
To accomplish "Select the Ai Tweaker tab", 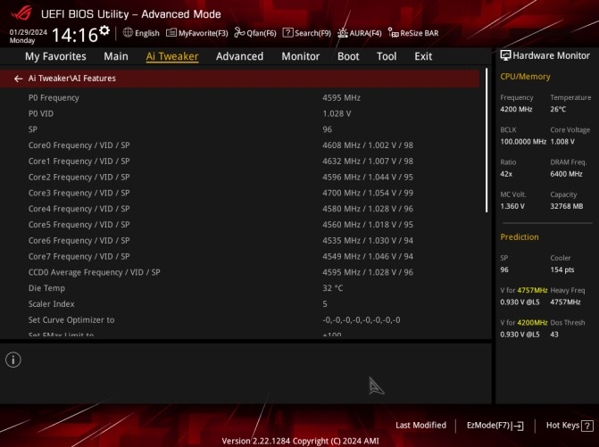I will click(x=172, y=56).
